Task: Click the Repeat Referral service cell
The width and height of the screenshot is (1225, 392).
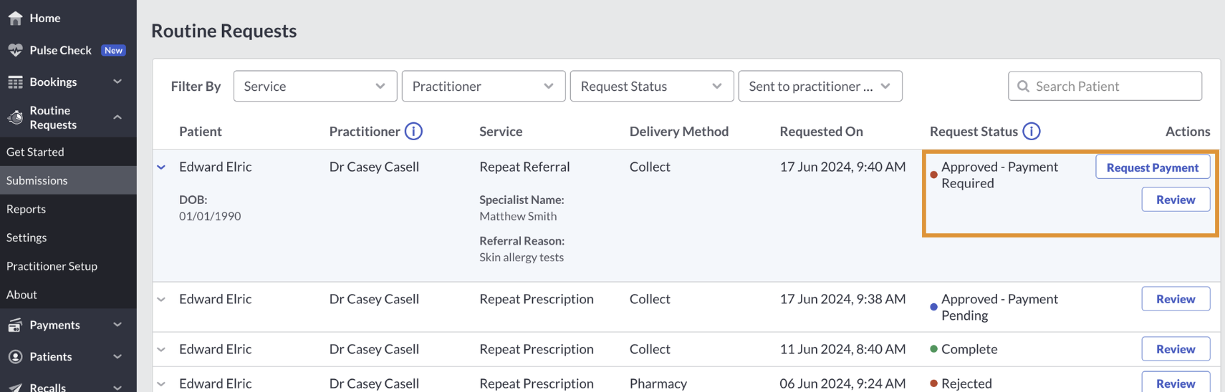Action: (x=524, y=167)
